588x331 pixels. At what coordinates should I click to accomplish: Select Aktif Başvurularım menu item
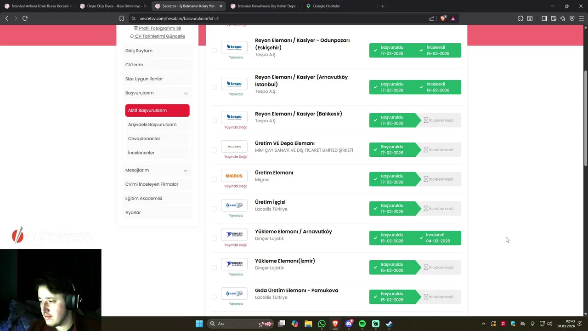(x=157, y=110)
